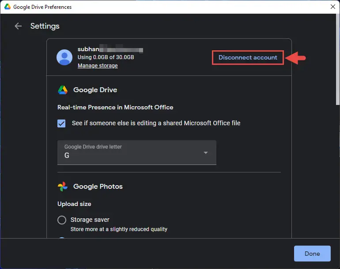Click 'Store more at a slightly reduced quality' text
Viewport: 340px width, 269px height.
tap(119, 229)
